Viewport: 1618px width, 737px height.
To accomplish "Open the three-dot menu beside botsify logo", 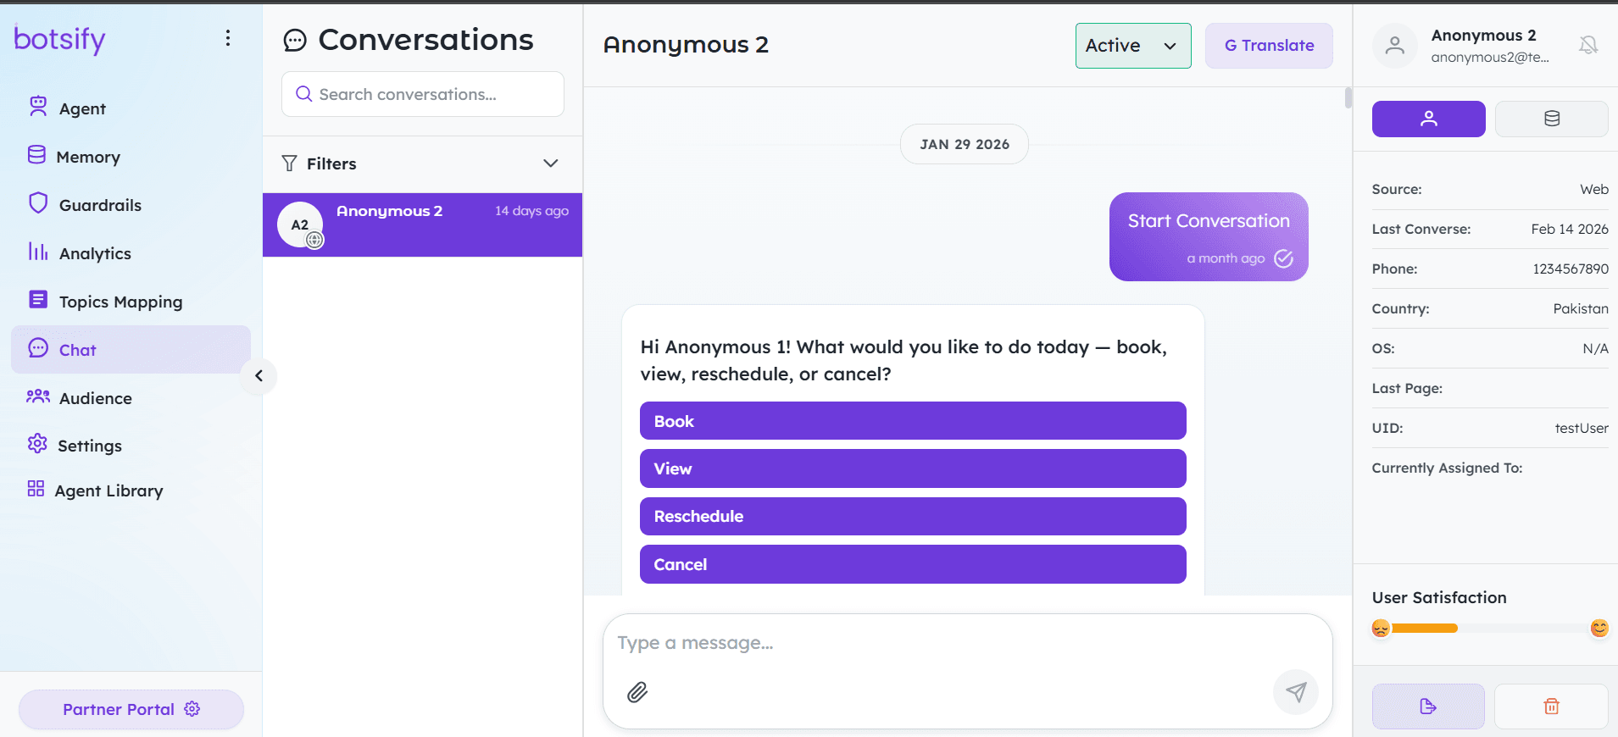I will [x=227, y=38].
